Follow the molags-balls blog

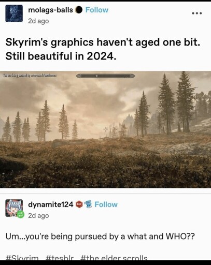97,10
